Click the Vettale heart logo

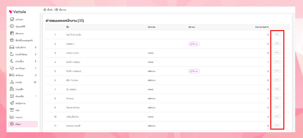pyautogui.click(x=11, y=12)
